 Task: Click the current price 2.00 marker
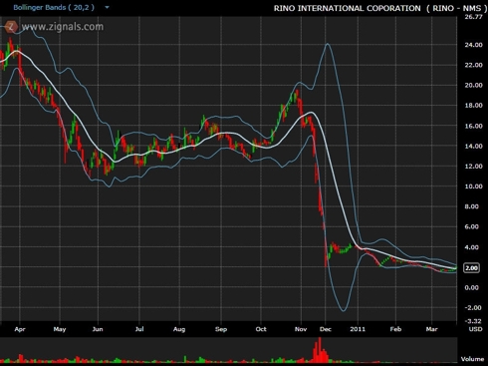[471, 268]
